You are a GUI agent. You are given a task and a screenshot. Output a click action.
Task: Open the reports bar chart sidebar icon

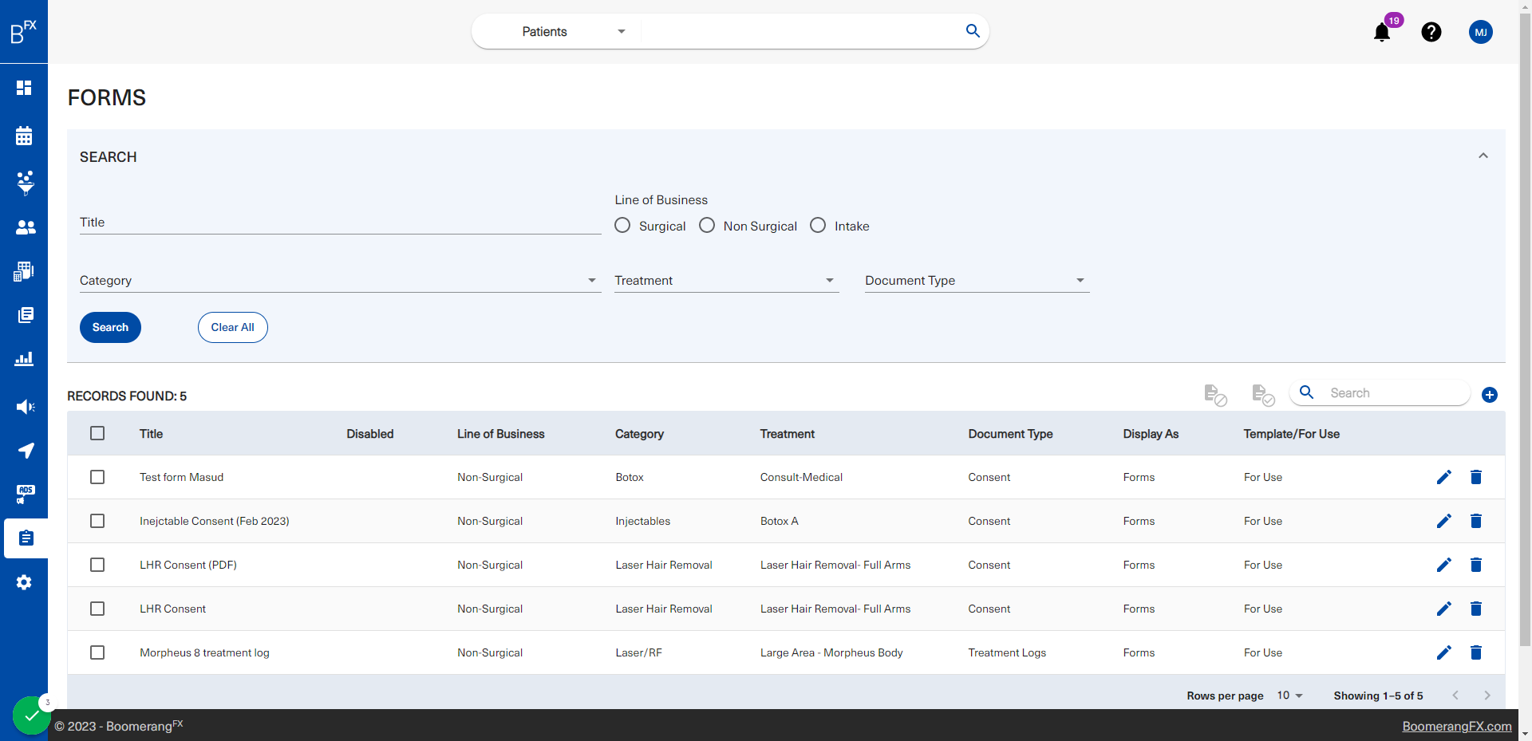(24, 359)
